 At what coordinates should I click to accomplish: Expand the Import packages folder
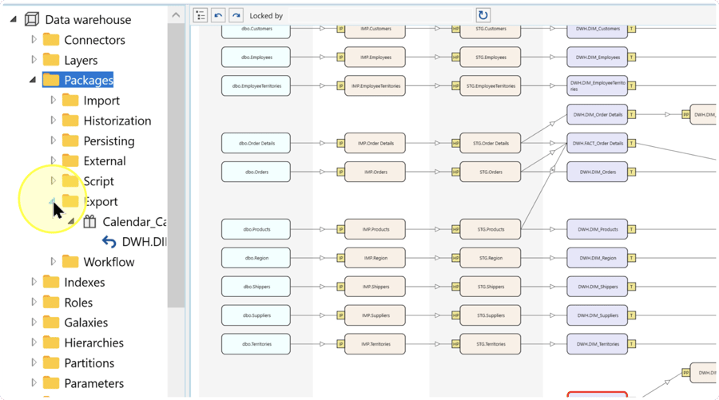coord(53,100)
